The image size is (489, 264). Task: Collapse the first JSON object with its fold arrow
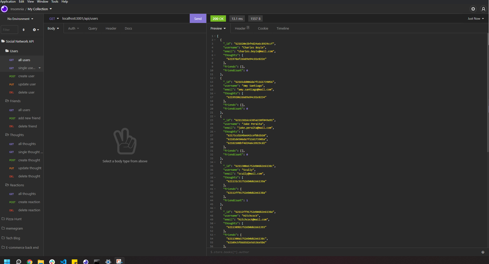pyautogui.click(x=214, y=40)
